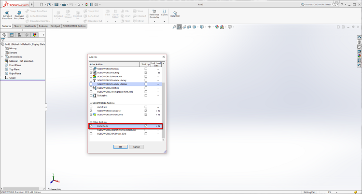Open the Apply Scene dropdown arrow
This screenshot has width=362, height=194.
point(225,27)
